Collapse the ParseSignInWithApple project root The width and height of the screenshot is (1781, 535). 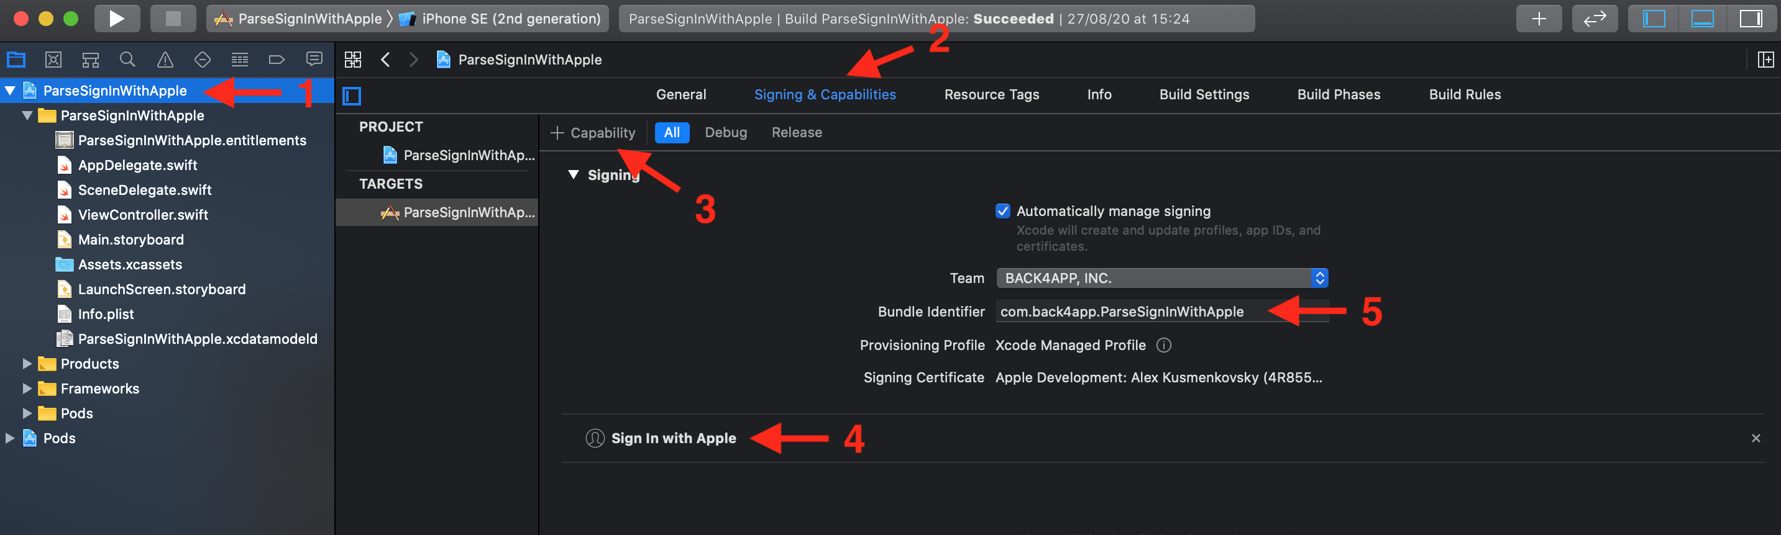[11, 91]
